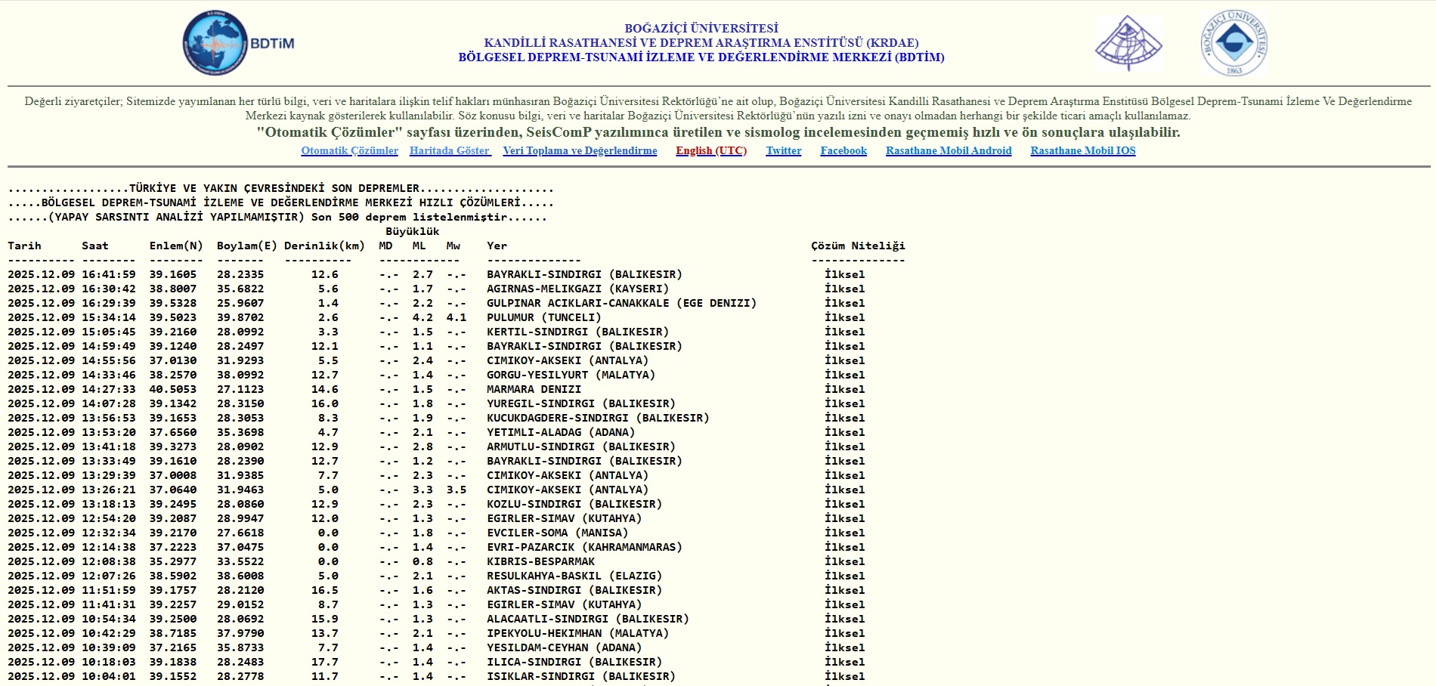1436x686 pixels.
Task: Click the Tarih column header
Action: point(24,246)
